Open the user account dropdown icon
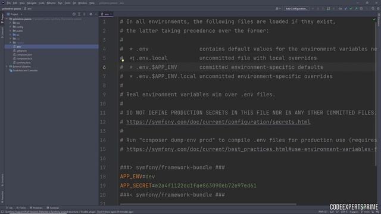Screen dimensions: 381x214 (x=278, y=9)
